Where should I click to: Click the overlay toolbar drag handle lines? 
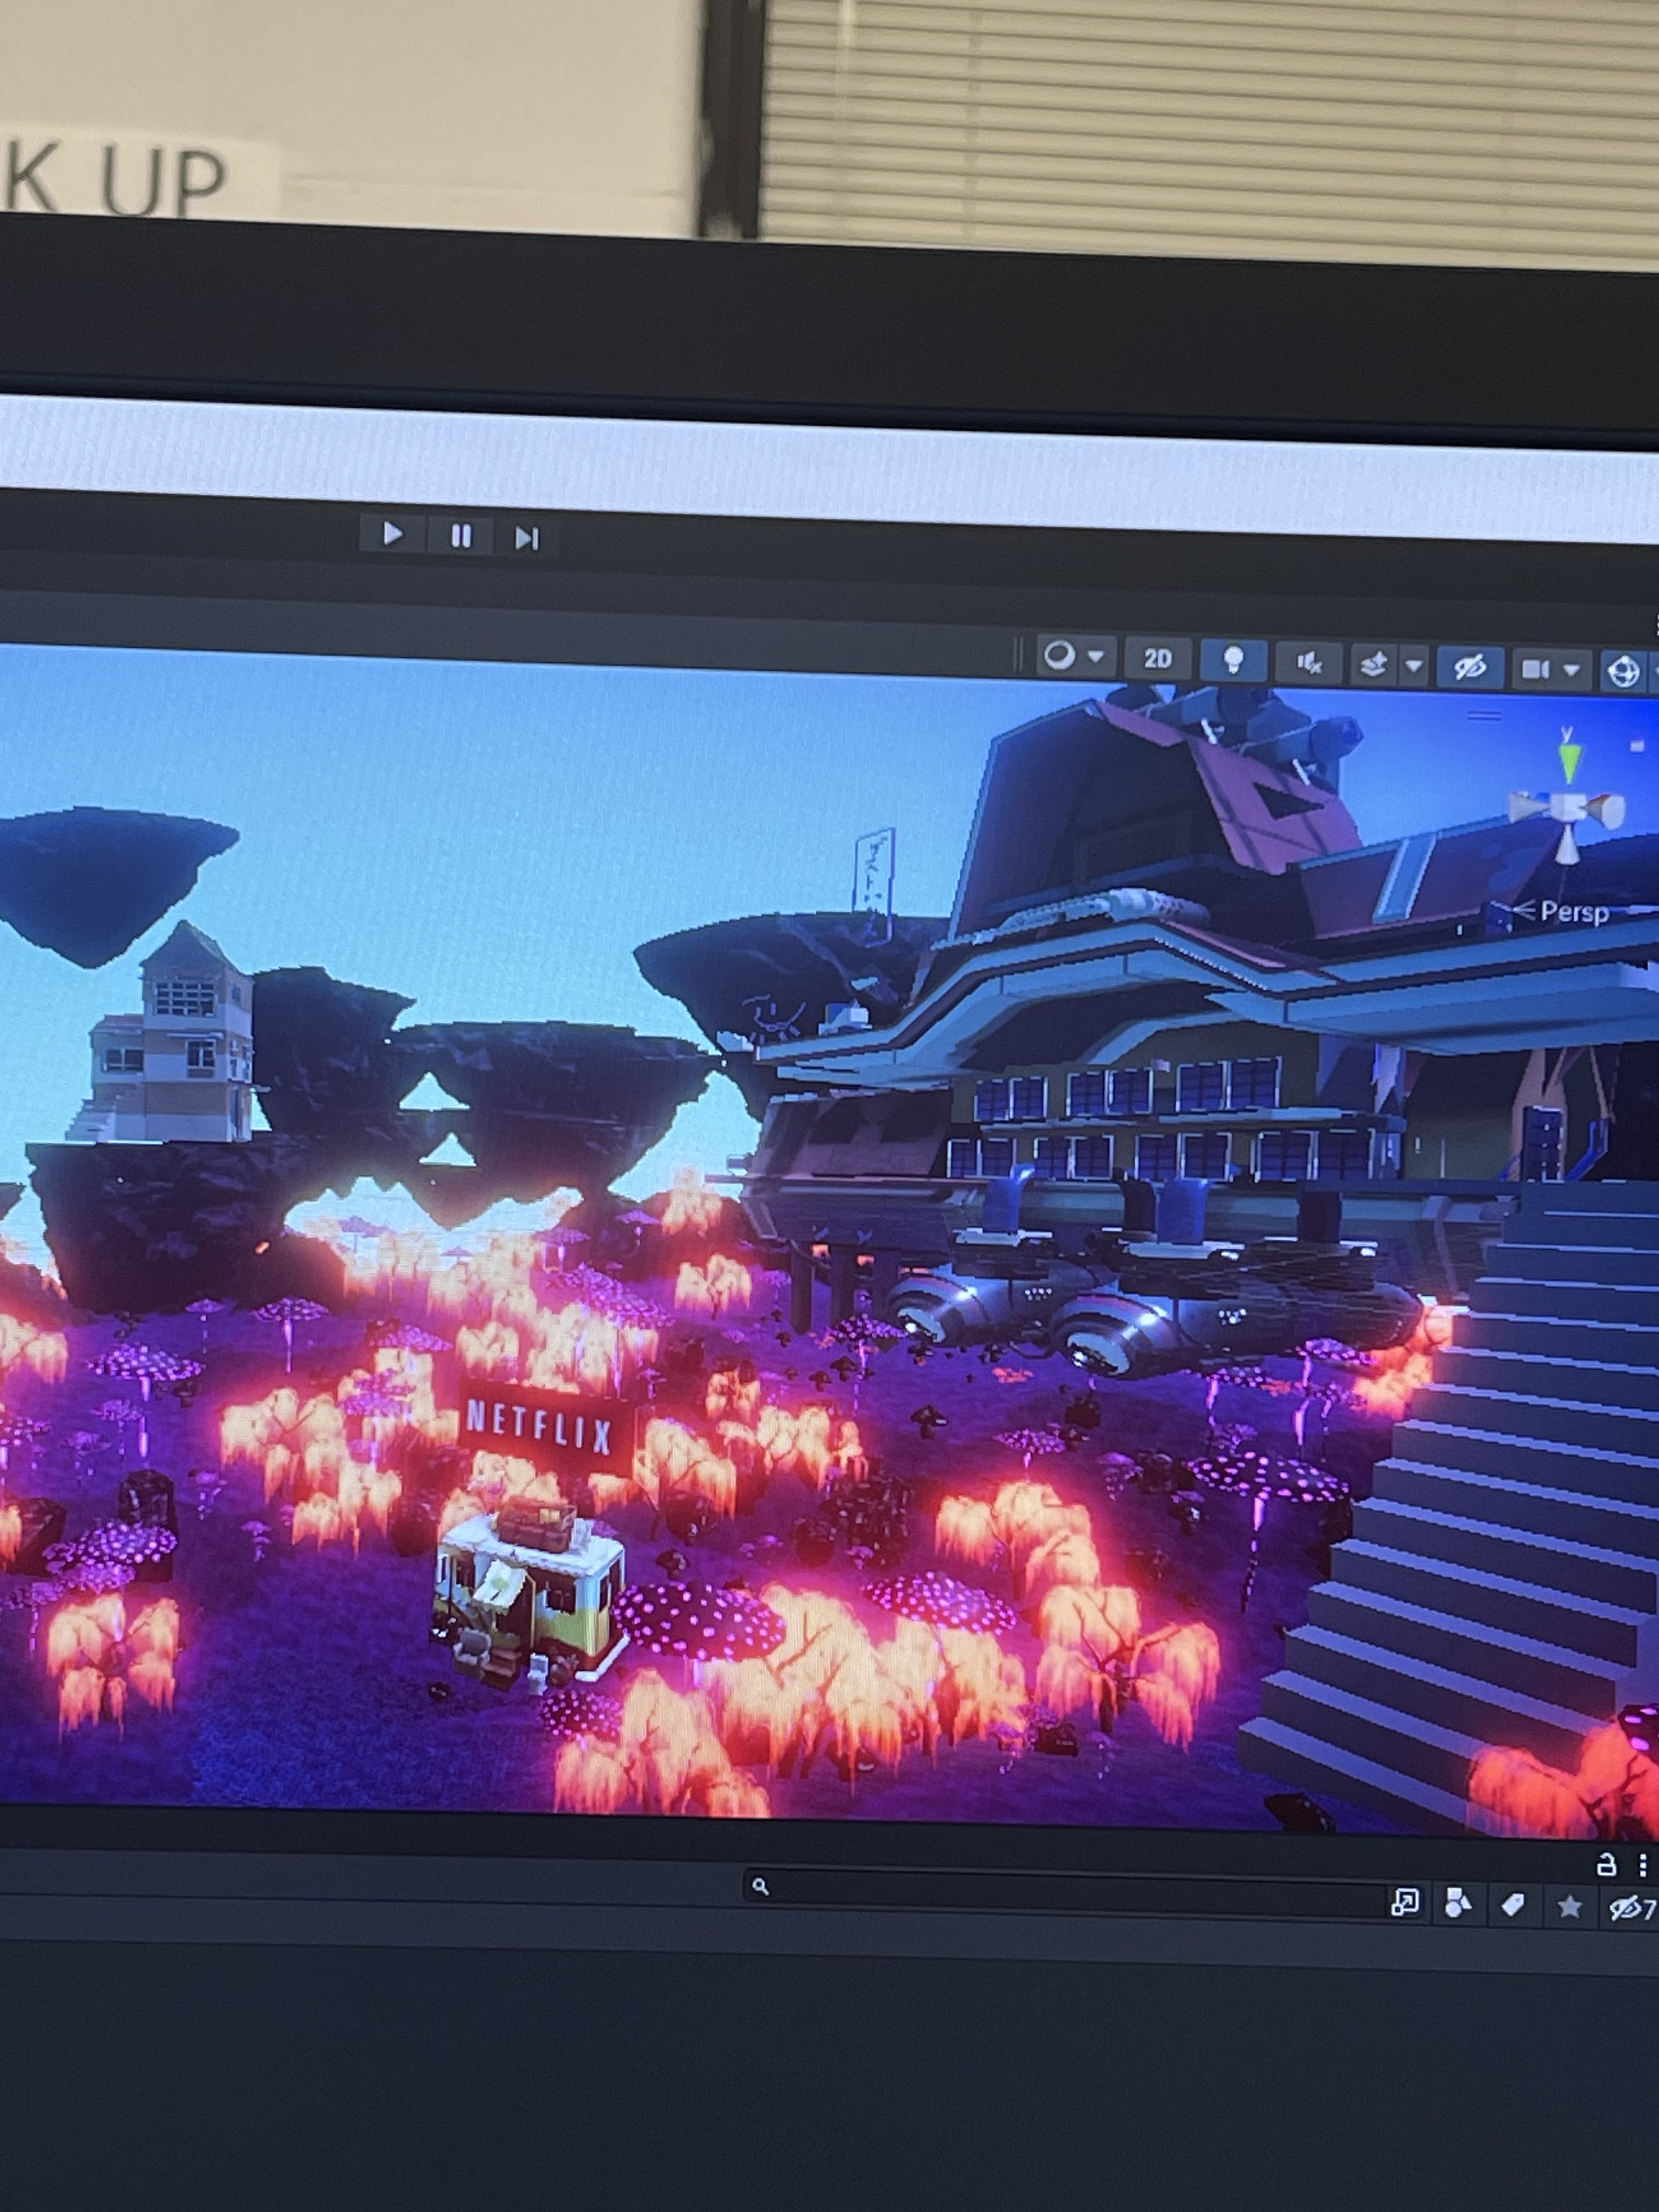coord(1484,716)
